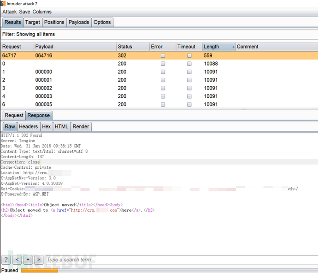The height and width of the screenshot is (273, 318).
Task: Select payload cell 000005
Action: (x=44, y=104)
